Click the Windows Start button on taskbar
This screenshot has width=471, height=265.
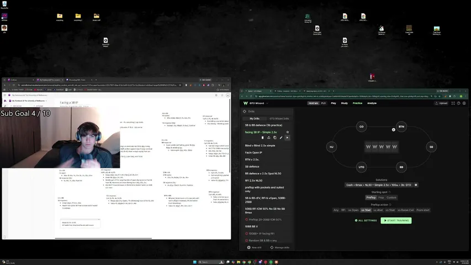pos(195,262)
